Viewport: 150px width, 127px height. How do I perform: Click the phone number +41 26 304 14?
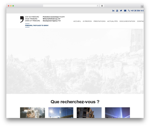pos(136,11)
